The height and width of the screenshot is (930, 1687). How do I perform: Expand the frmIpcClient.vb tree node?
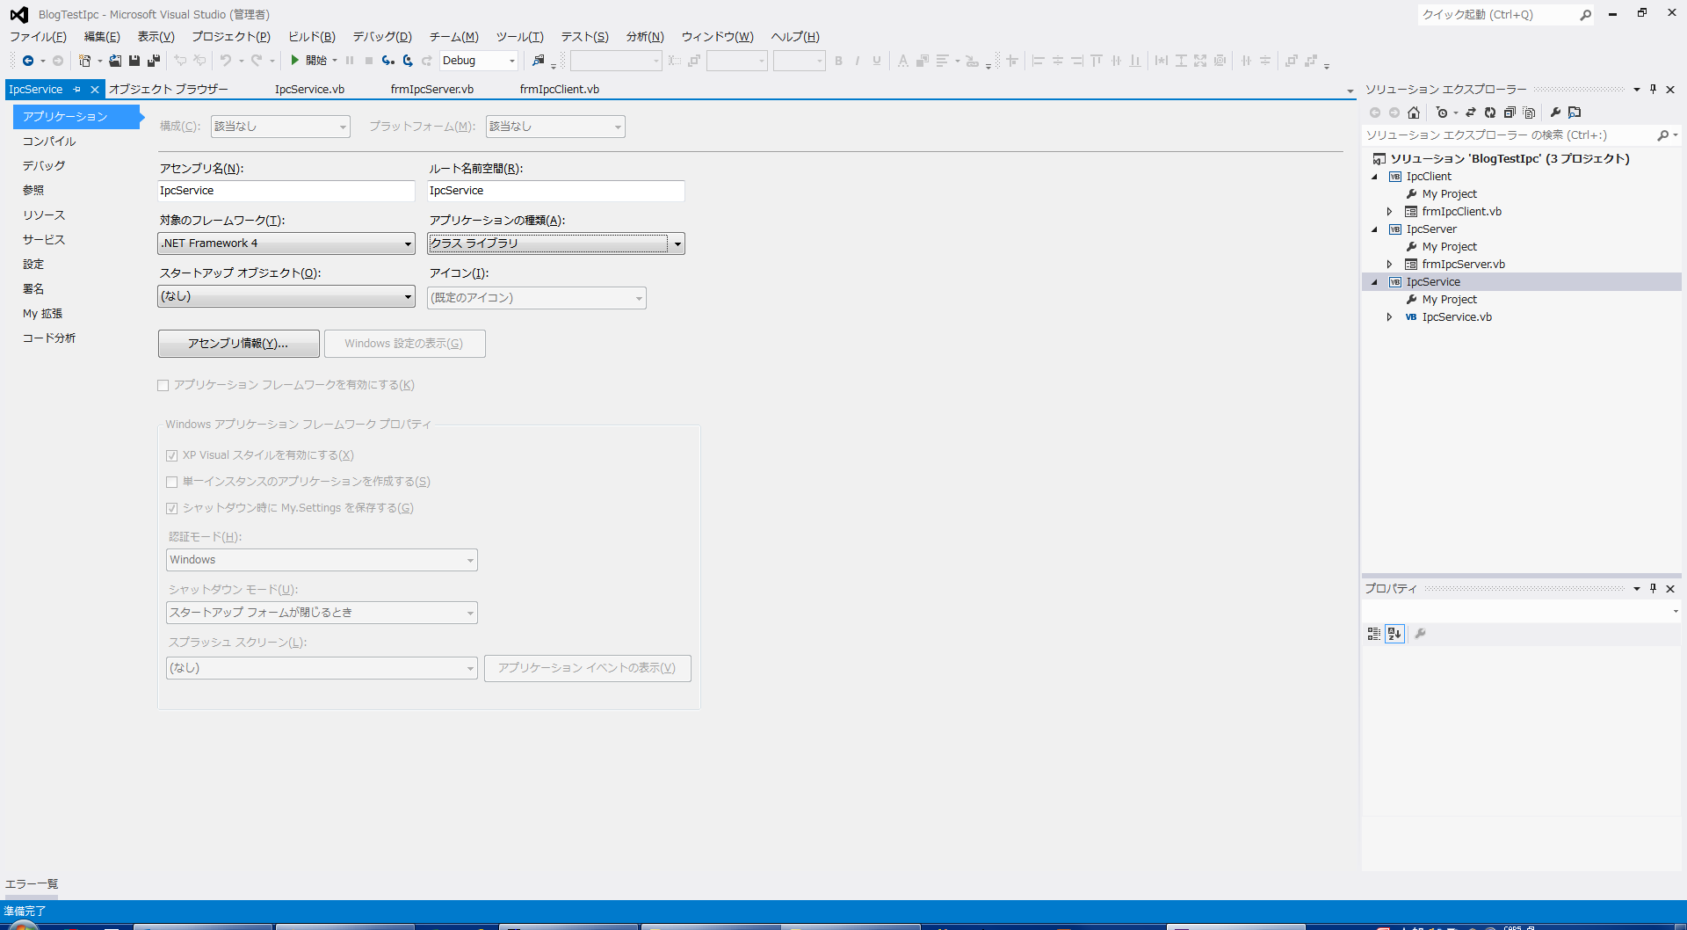tap(1389, 212)
